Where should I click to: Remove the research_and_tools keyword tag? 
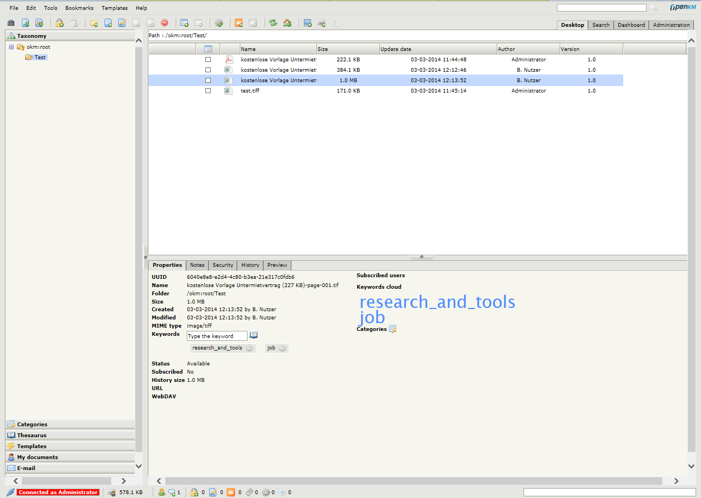249,348
